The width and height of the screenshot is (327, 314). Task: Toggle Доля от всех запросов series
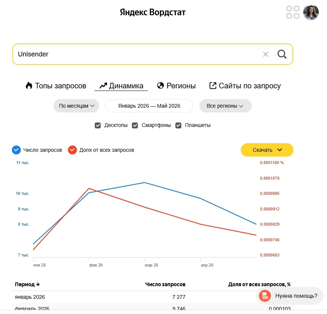click(x=72, y=150)
